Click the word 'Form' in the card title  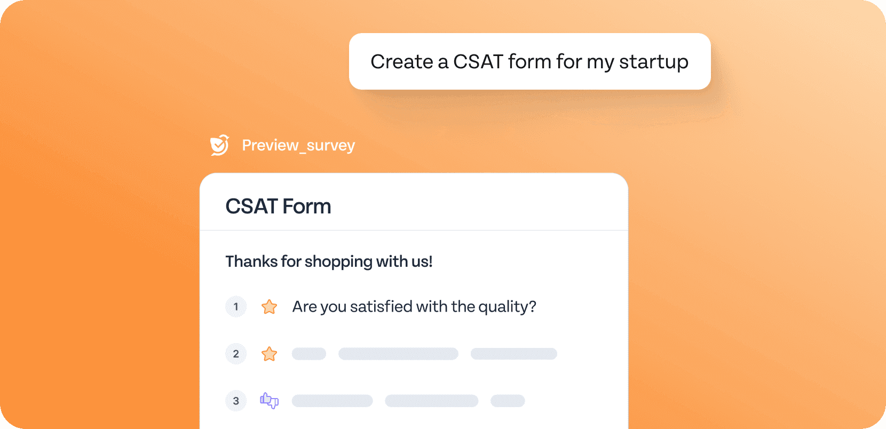[x=307, y=206]
